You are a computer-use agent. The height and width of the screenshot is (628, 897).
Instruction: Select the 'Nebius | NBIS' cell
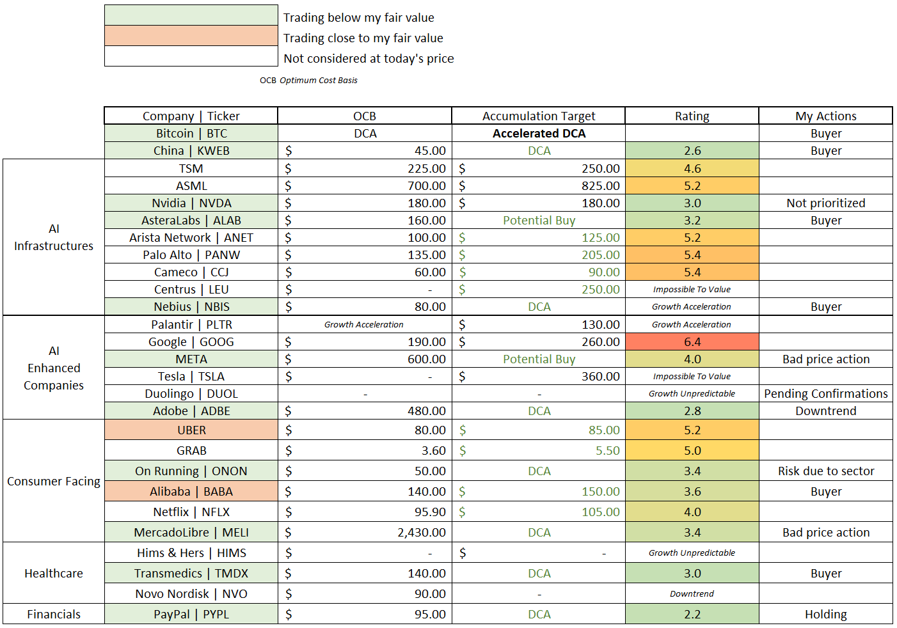coord(191,306)
